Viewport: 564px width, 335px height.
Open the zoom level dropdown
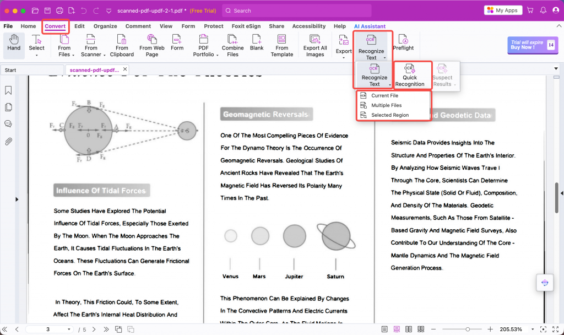(533, 329)
